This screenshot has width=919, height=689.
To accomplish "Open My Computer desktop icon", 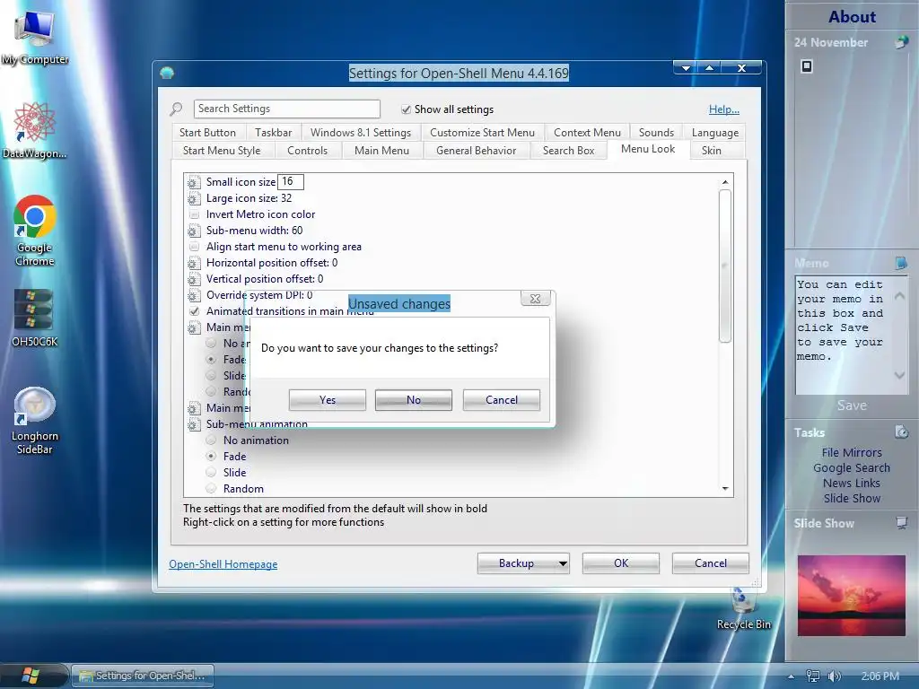I will tap(35, 36).
